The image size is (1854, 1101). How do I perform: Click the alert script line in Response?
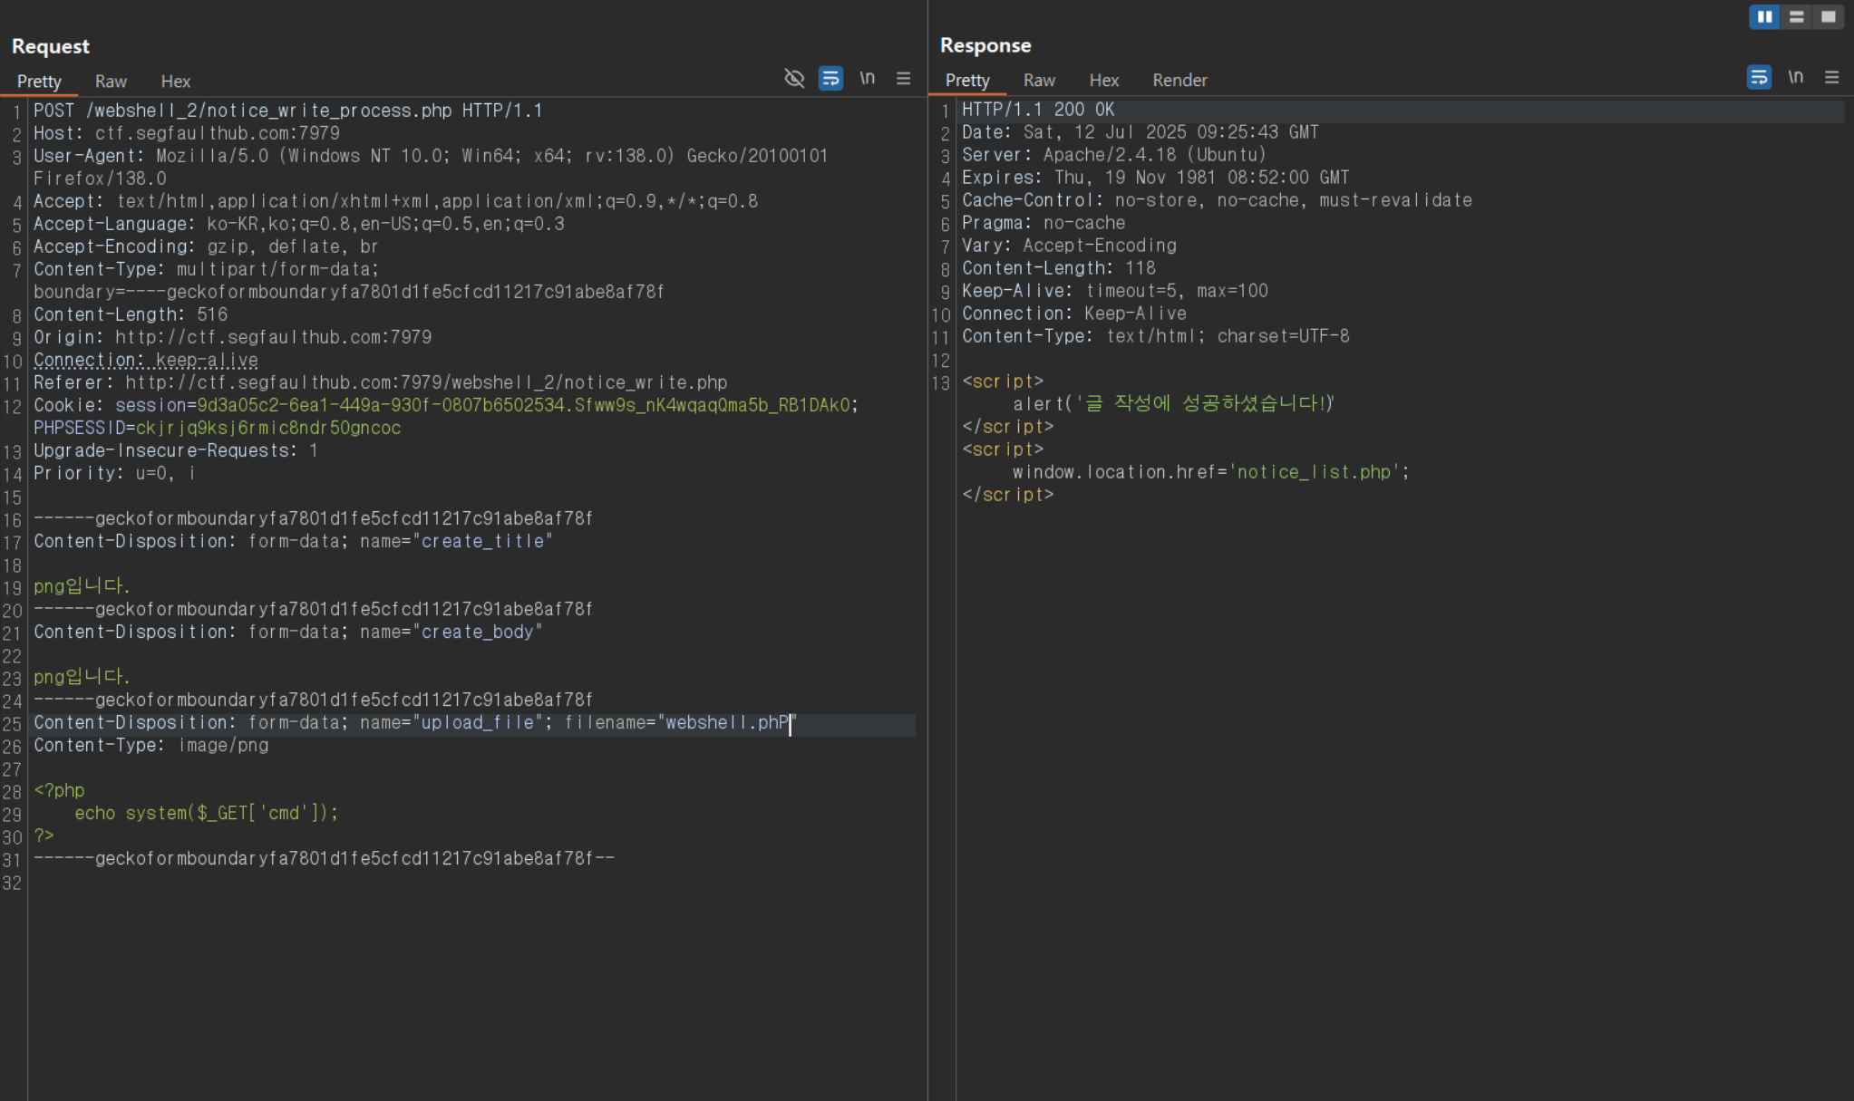point(1173,403)
